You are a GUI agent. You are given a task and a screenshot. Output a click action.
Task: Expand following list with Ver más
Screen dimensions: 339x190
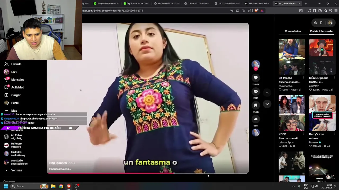click(x=16, y=170)
